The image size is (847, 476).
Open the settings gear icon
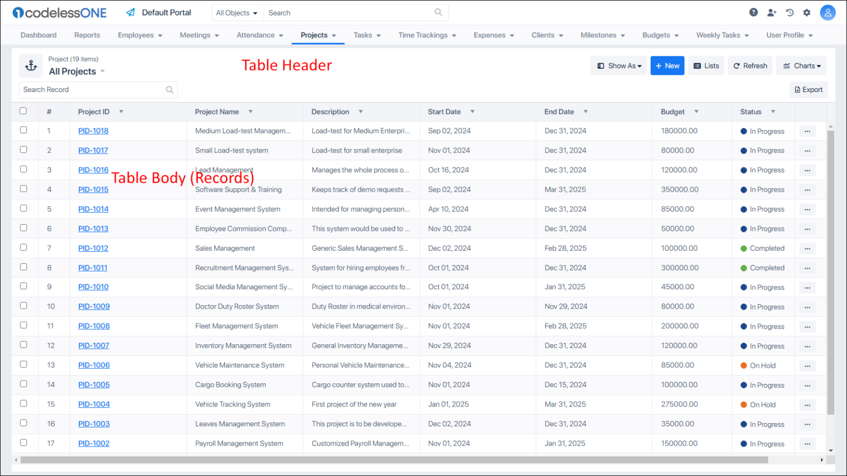pos(807,13)
